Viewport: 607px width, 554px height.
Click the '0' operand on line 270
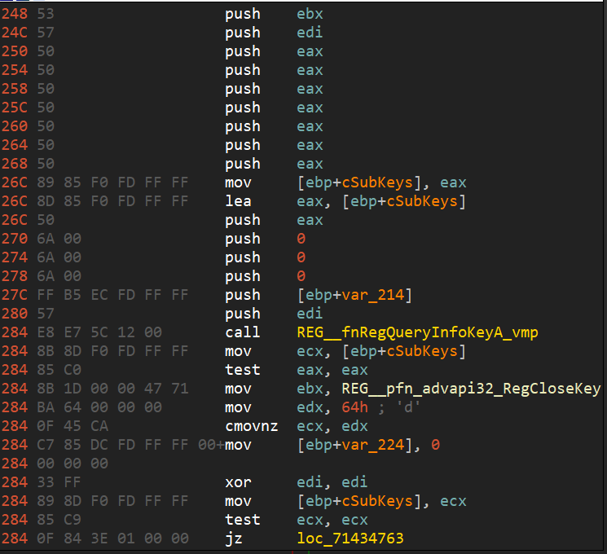(301, 239)
